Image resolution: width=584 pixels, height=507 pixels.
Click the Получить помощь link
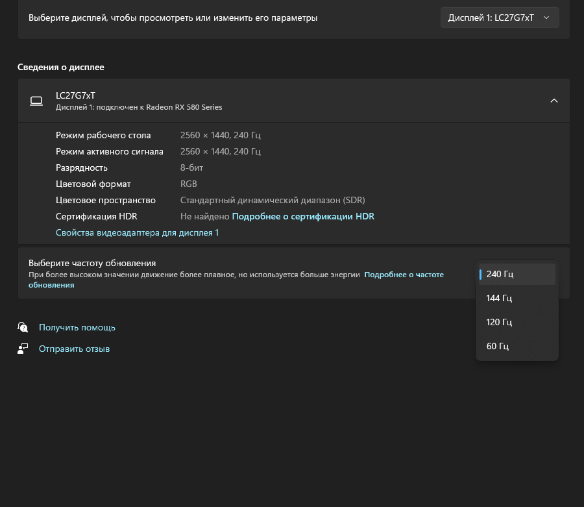pos(77,327)
